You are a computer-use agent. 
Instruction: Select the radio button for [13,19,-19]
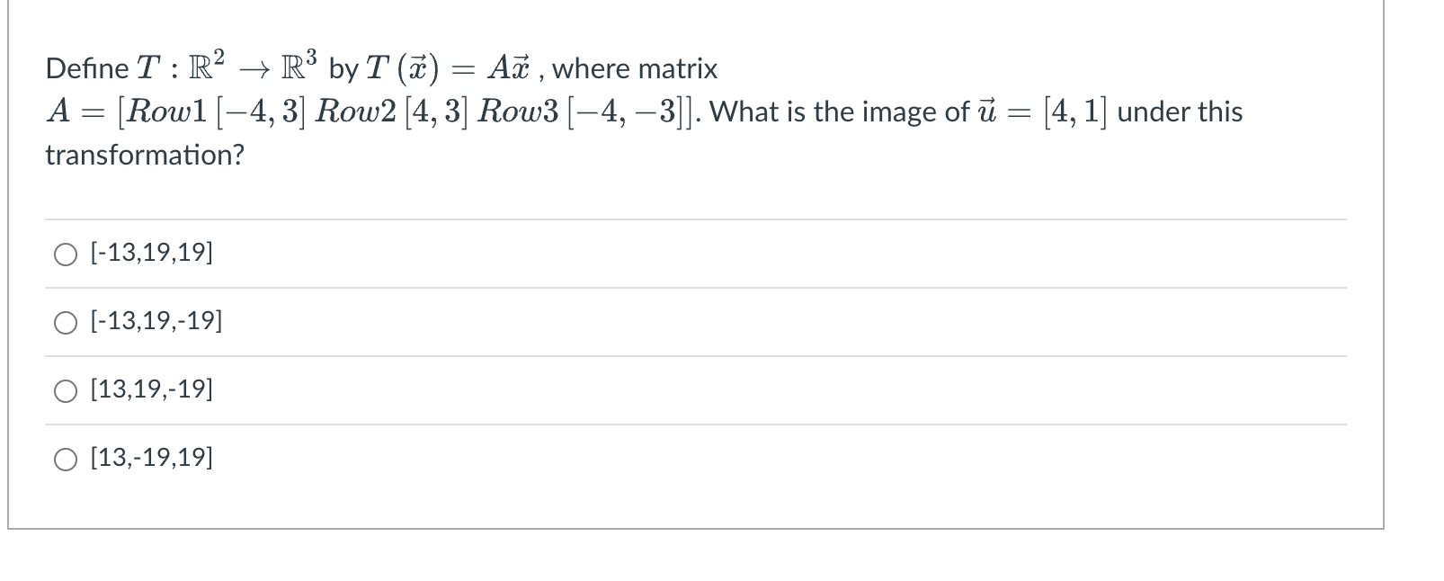click(64, 390)
